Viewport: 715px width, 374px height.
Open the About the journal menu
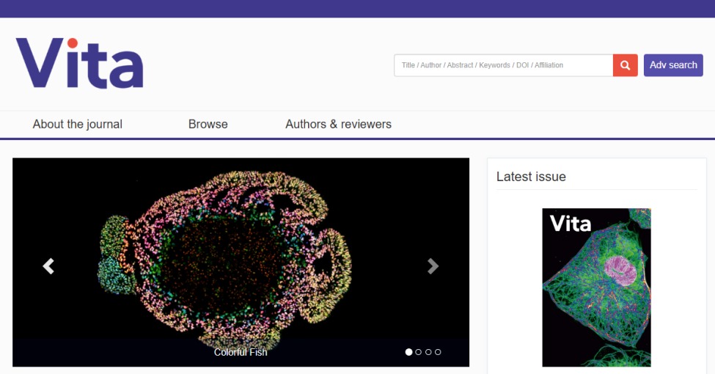click(77, 125)
